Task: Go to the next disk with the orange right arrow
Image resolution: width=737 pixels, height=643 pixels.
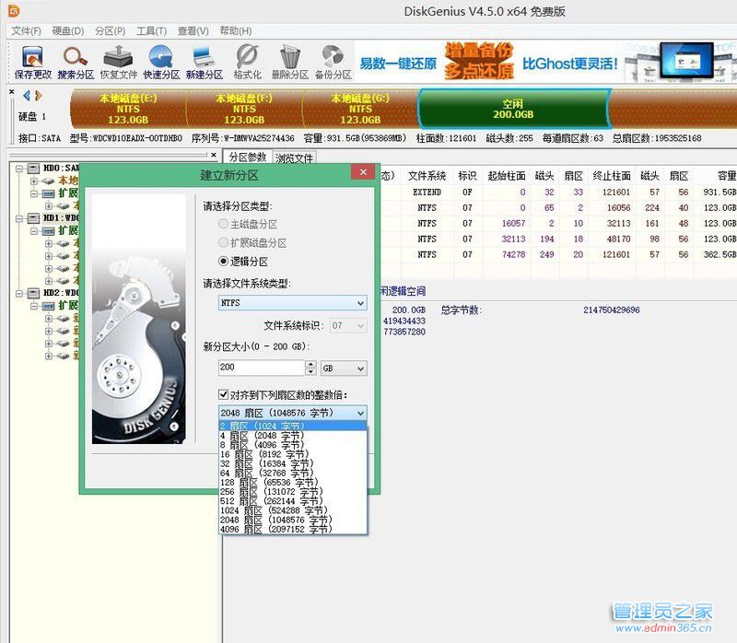Action: pyautogui.click(x=39, y=96)
